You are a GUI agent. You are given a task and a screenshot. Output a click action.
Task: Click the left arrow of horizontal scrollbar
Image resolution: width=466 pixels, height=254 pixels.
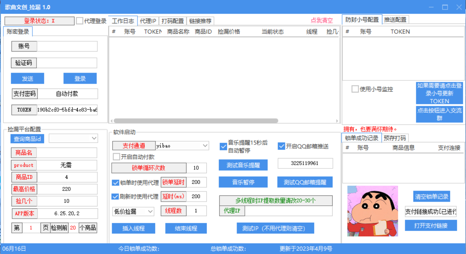pyautogui.click(x=112, y=121)
